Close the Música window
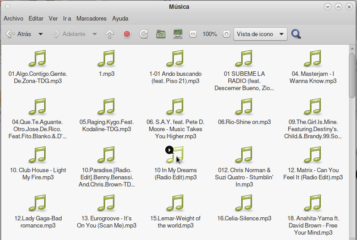Image resolution: width=357 pixels, height=240 pixels. click(x=349, y=7)
